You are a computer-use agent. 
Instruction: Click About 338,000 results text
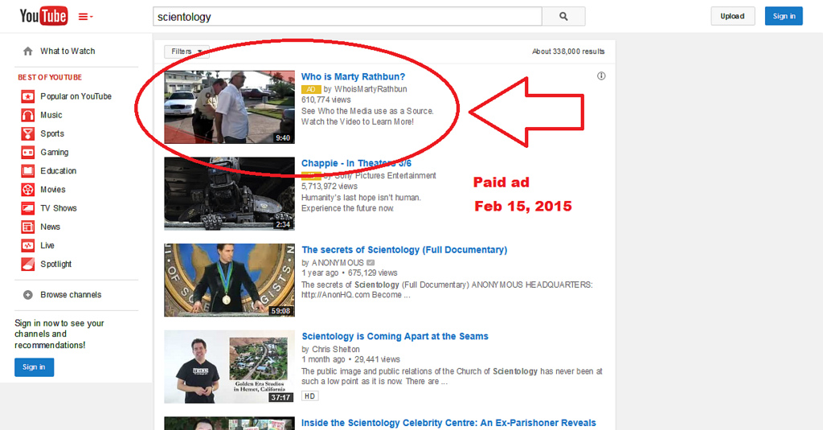coord(568,51)
